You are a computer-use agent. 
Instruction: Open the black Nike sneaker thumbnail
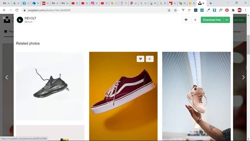point(50,86)
